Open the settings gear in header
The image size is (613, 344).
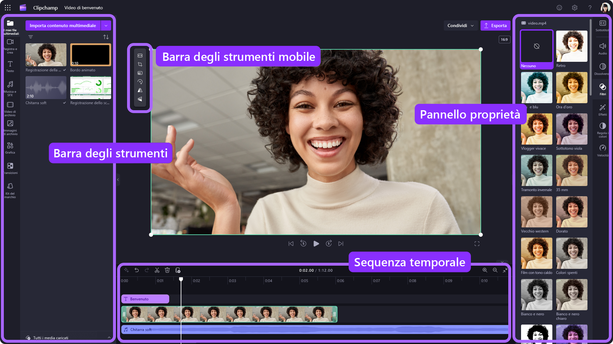tap(575, 8)
